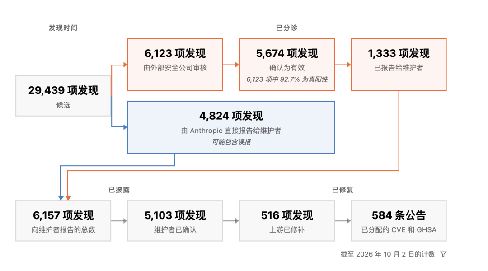The height and width of the screenshot is (271, 488).
Task: Select the "已分诊" stage label
Action: 286,28
